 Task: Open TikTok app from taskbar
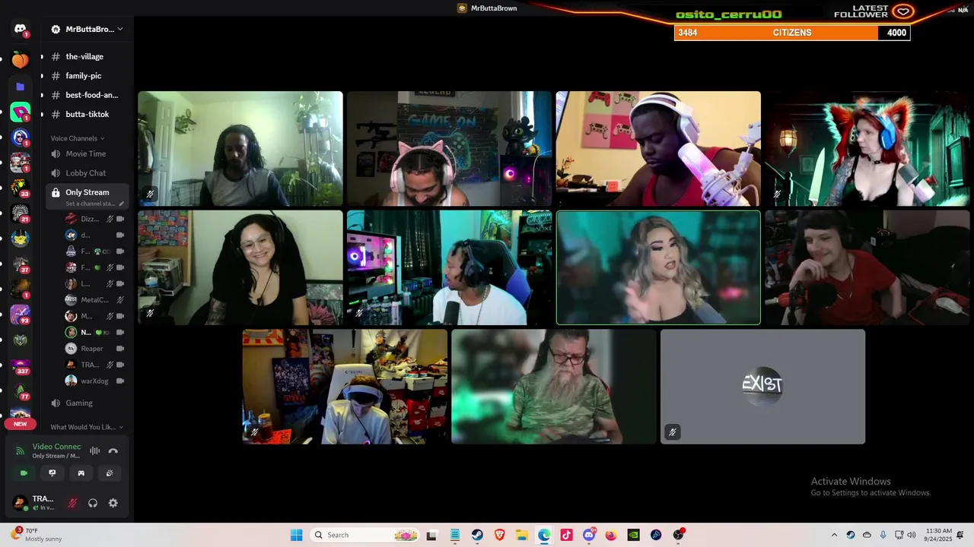click(x=566, y=535)
